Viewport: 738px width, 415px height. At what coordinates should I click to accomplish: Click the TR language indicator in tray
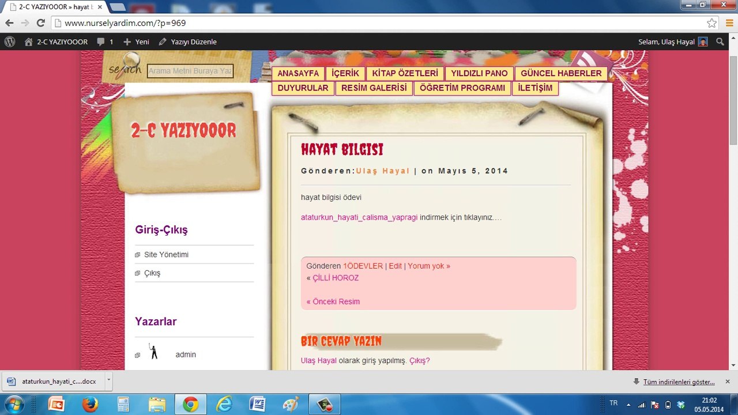coord(613,403)
